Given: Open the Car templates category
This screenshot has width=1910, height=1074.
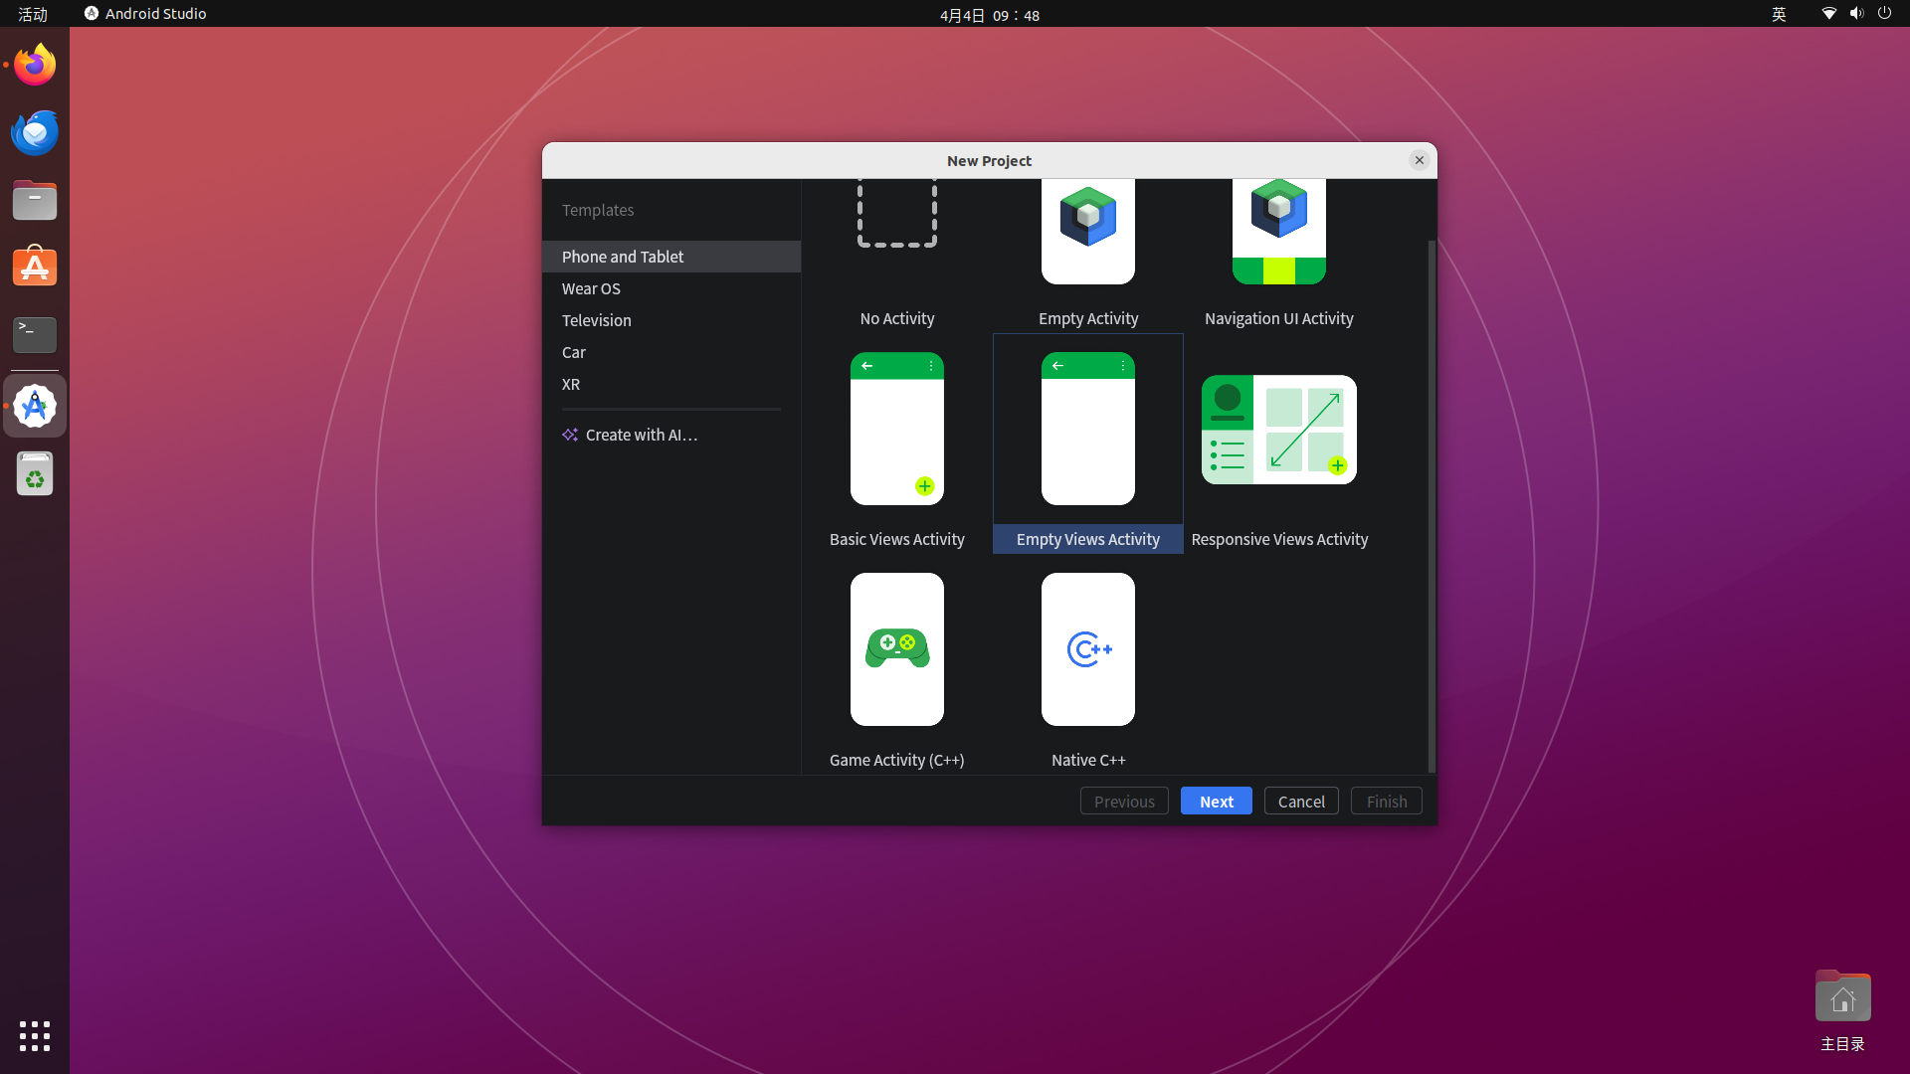Looking at the screenshot, I should [x=573, y=352].
